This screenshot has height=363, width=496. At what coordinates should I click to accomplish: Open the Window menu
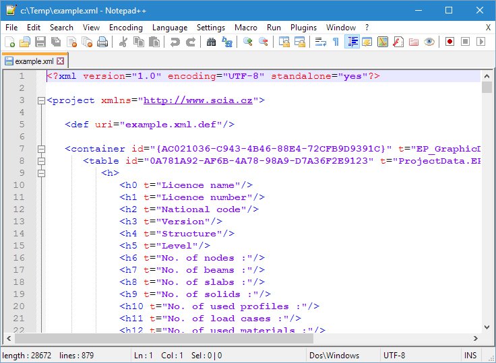[341, 28]
